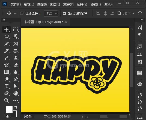Select the Object Selection tool
The image size is (146, 120).
click(16, 37)
